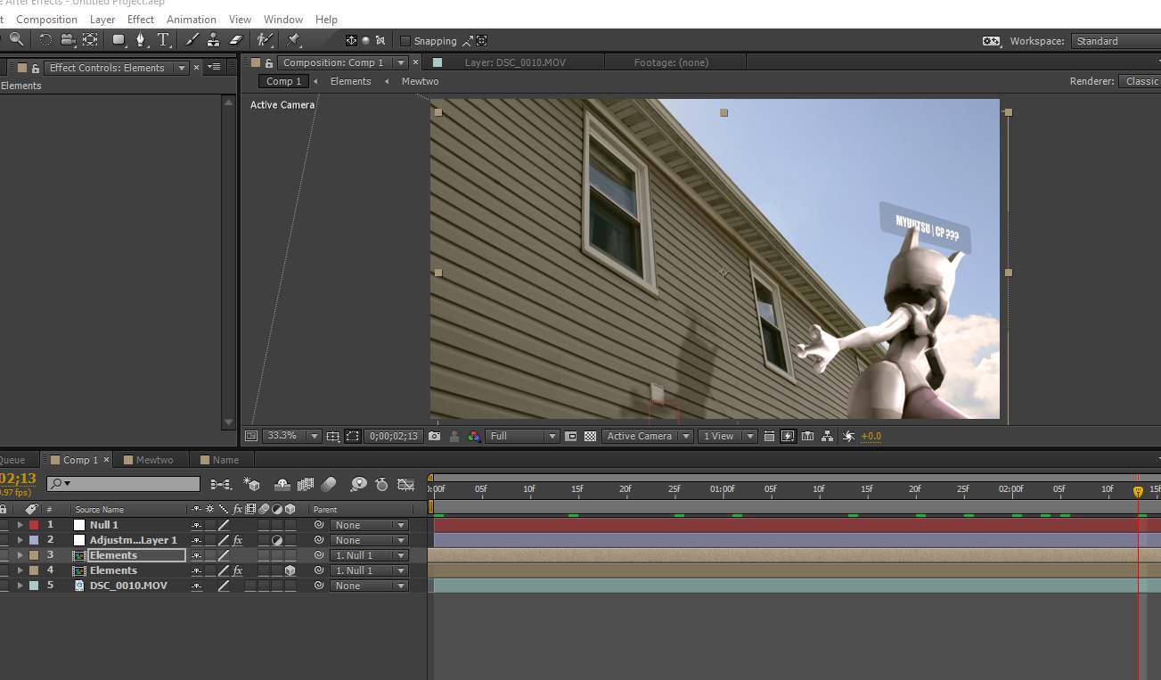Viewport: 1161px width, 680px height.
Task: Toggle the transparency grid button
Action: pyautogui.click(x=590, y=436)
